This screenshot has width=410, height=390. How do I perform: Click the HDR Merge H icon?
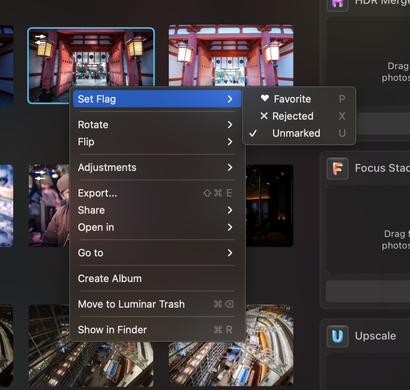(x=337, y=4)
